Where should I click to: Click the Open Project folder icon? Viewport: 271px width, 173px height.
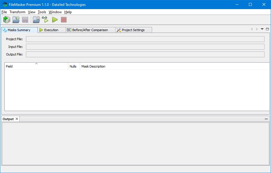coord(16,20)
